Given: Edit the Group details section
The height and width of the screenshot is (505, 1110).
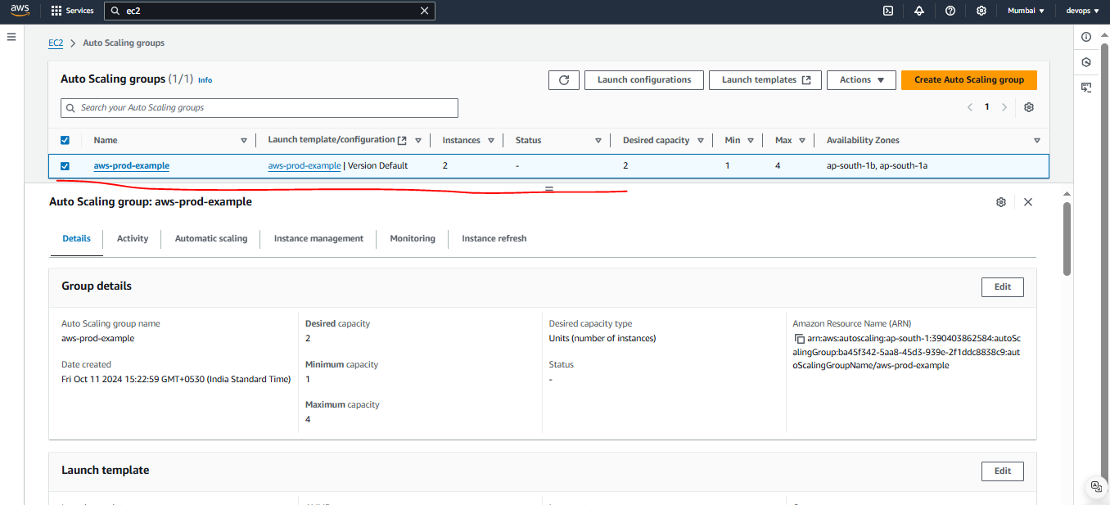Looking at the screenshot, I should pyautogui.click(x=1003, y=287).
